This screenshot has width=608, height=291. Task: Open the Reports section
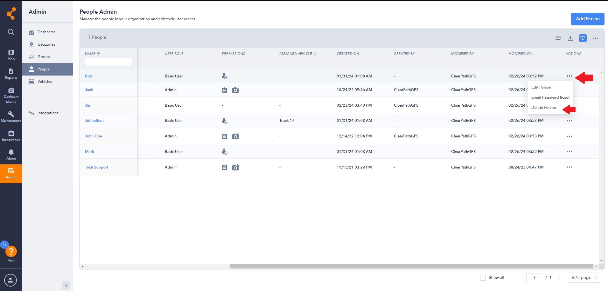point(11,74)
